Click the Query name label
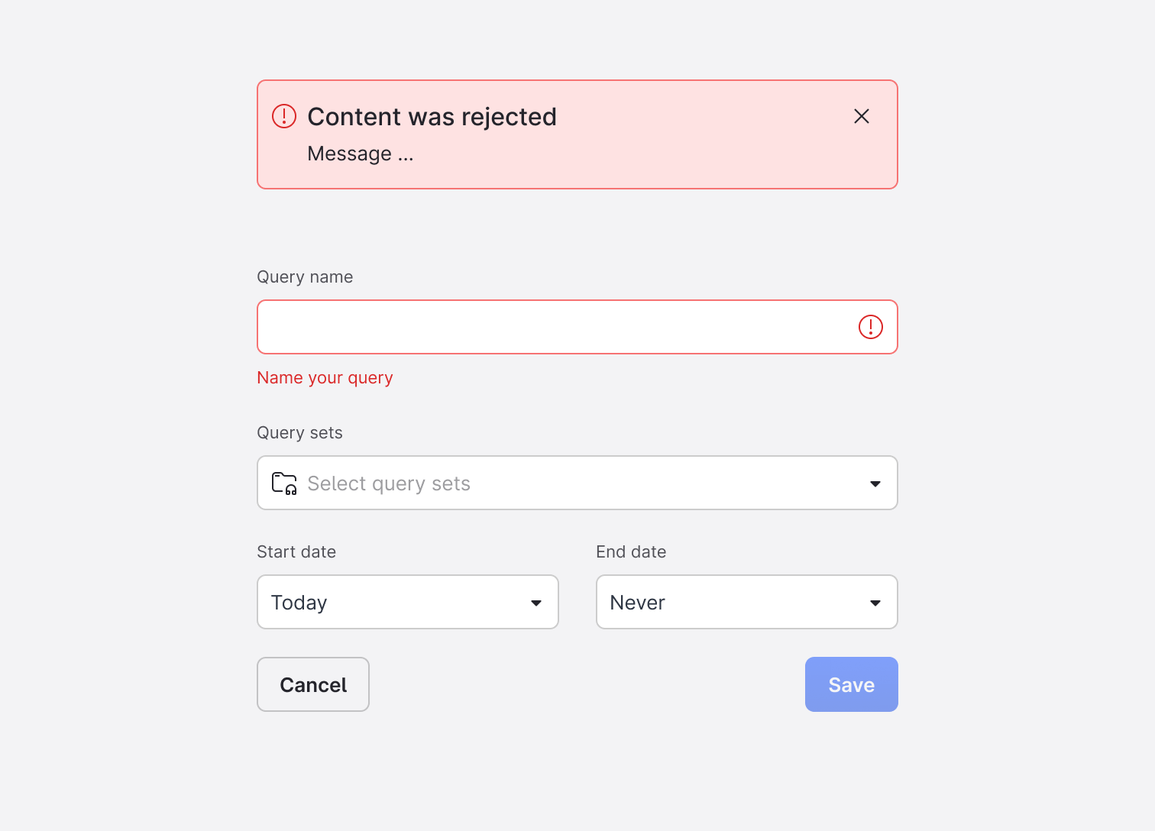This screenshot has height=831, width=1155. point(305,276)
